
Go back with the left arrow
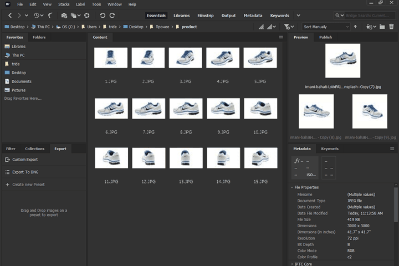pos(10,16)
